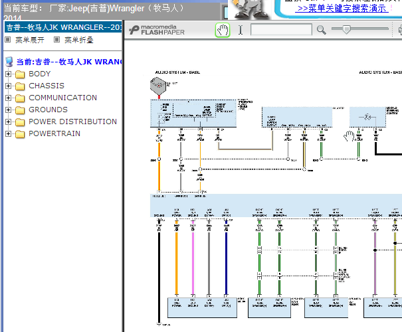The image size is (402, 332).
Task: Open the 菜单关键字搜索演示 link
Action: click(x=342, y=9)
